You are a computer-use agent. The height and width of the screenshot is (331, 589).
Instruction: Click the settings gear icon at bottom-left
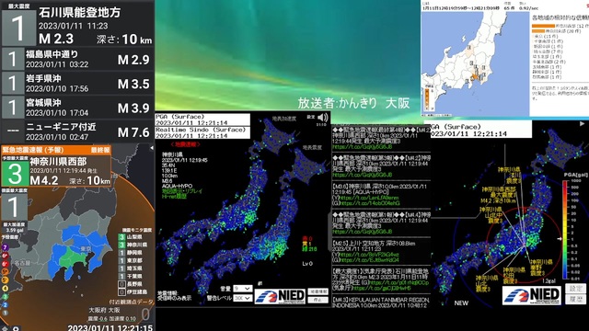pyautogui.click(x=16, y=328)
